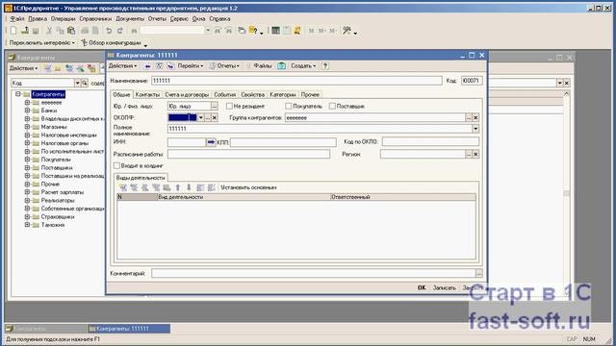This screenshot has width=616, height=346.
Task: Click the blue back arrow icon in form toolbar
Action: [x=147, y=66]
